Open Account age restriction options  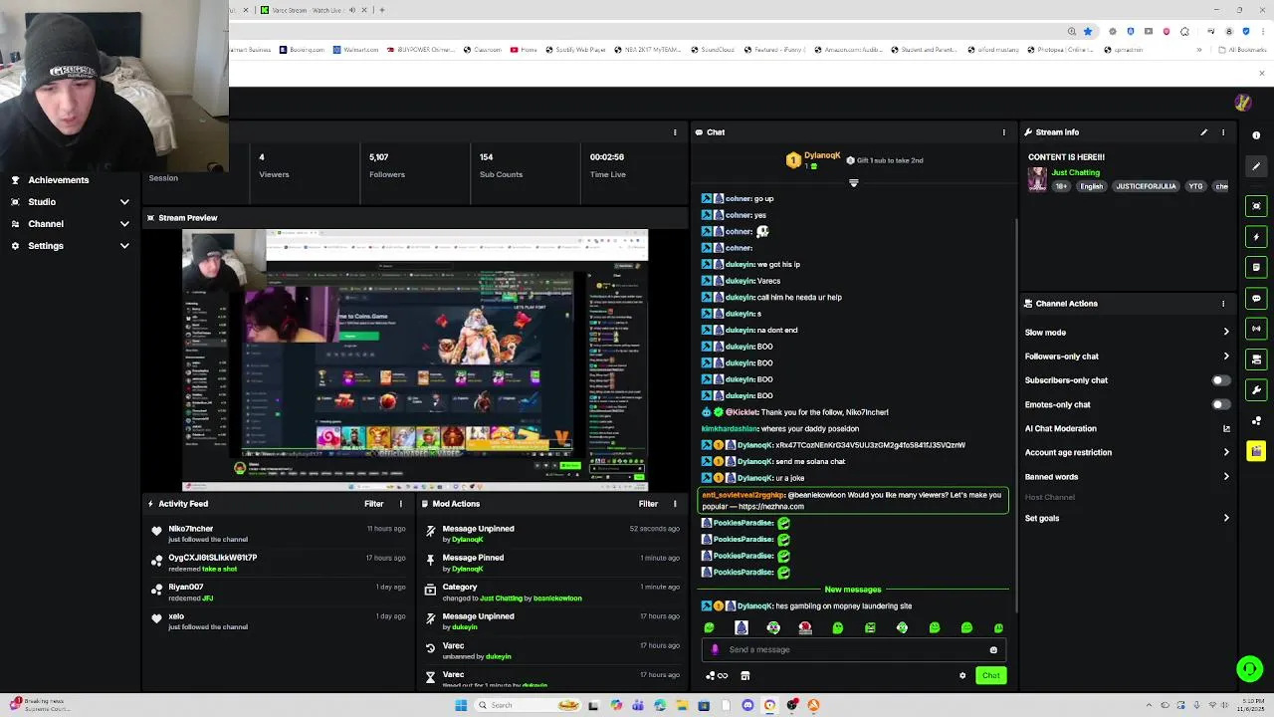pyautogui.click(x=1128, y=453)
